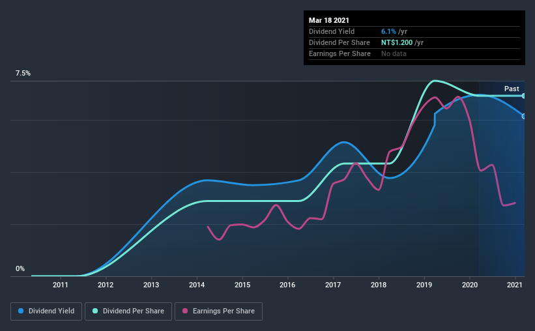The height and width of the screenshot is (331, 535).
Task: Select the 2011 x-axis label
Action: 61,285
